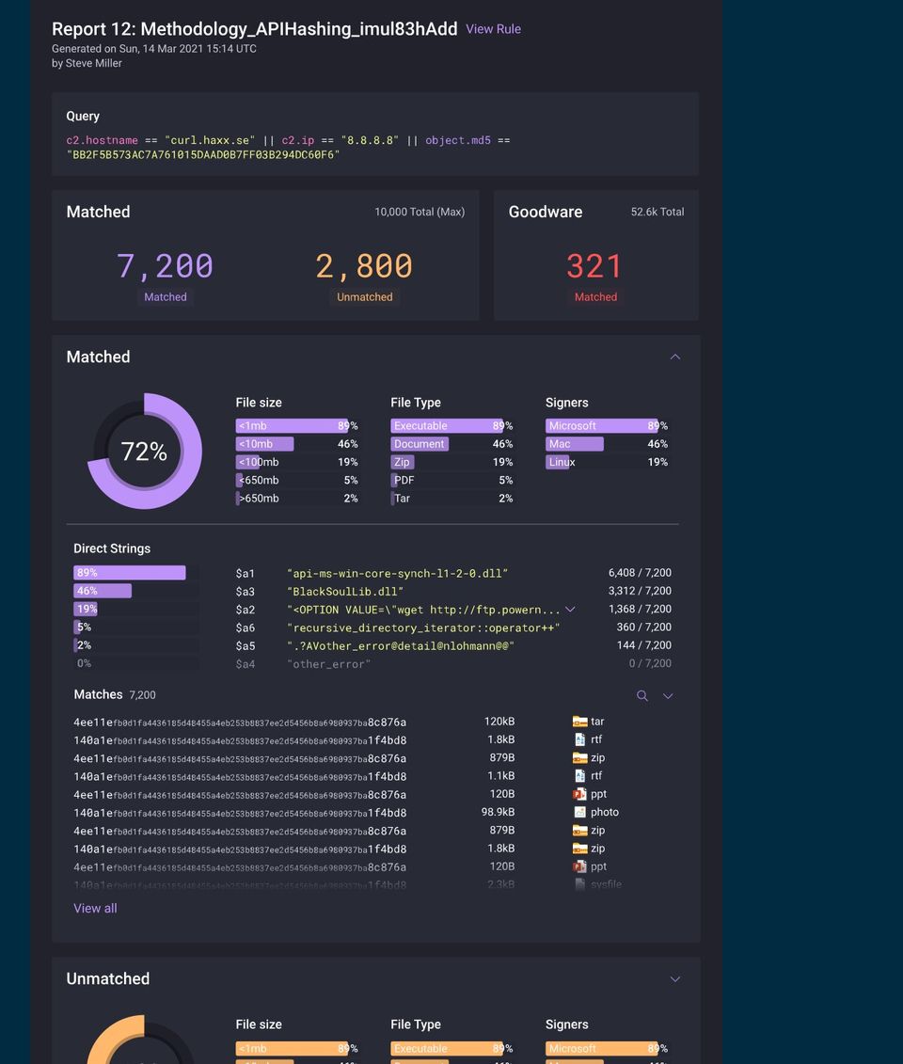Click the author name Steve Miller
Viewport: 903px width, 1064px height.
point(94,63)
